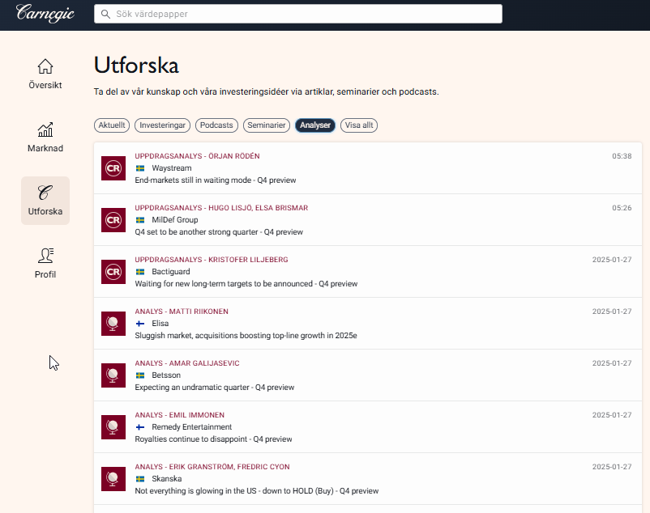Open 'Royalties continue to disappoint' article
The height and width of the screenshot is (513, 650).
click(213, 439)
